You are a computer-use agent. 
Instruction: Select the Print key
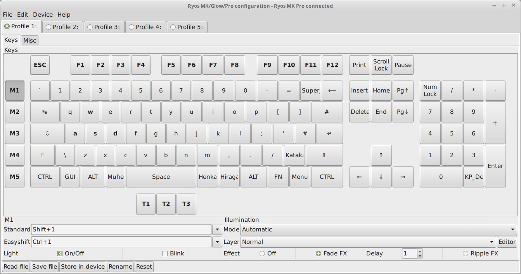(x=359, y=65)
